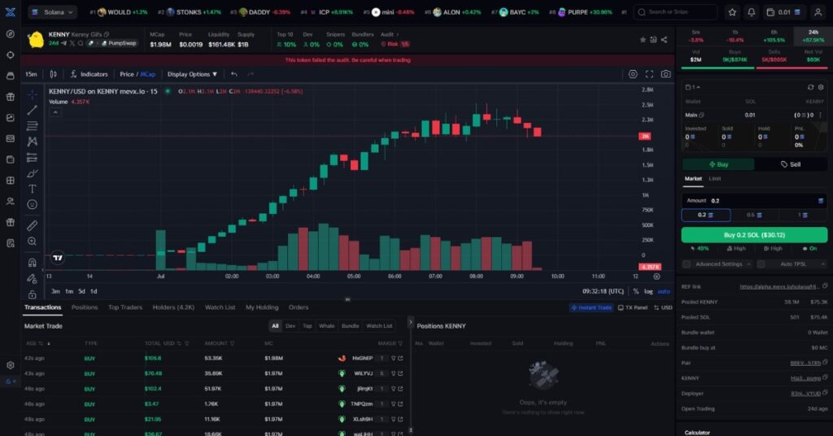
Task: Select the 6h stats period
Action: [x=774, y=36]
